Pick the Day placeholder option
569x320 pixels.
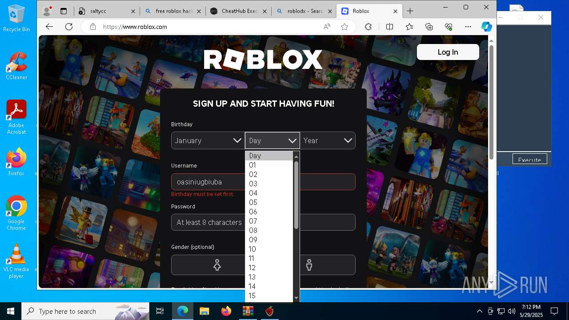point(269,156)
